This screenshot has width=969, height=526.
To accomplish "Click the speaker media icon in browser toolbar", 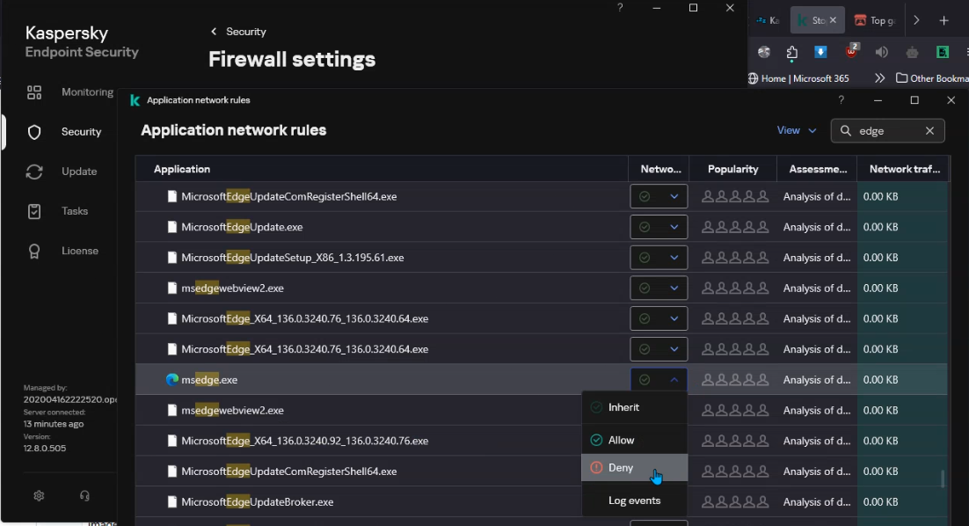I will [x=882, y=53].
